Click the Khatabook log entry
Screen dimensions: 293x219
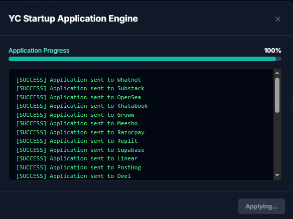pyautogui.click(x=82, y=106)
